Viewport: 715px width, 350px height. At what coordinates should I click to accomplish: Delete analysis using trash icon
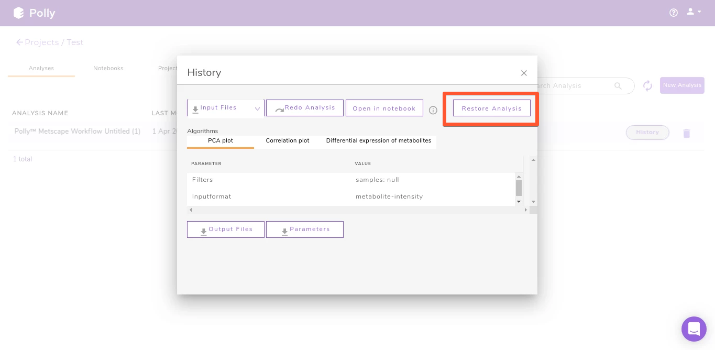pyautogui.click(x=686, y=134)
